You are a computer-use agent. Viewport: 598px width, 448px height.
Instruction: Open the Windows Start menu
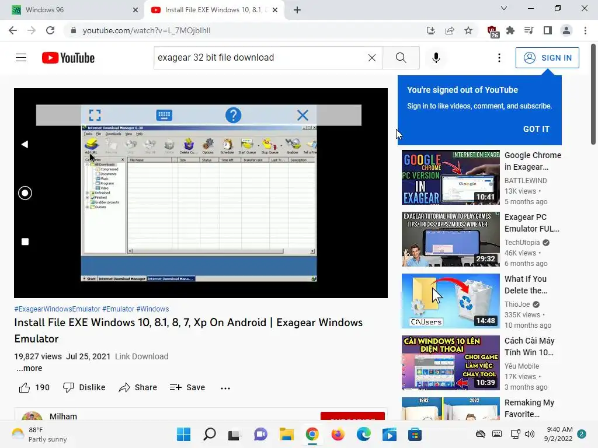(184, 434)
